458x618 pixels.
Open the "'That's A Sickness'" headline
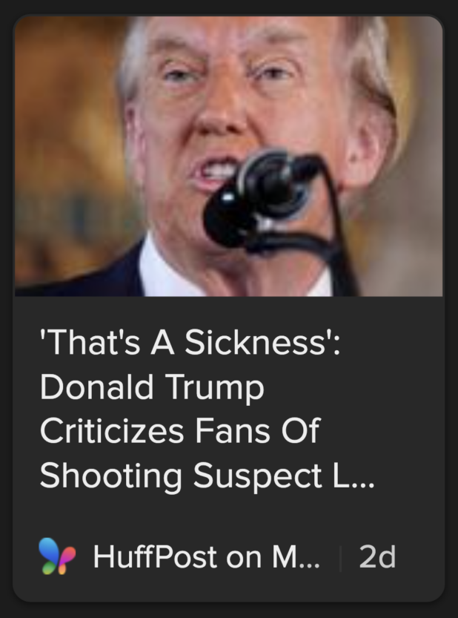[x=190, y=342]
